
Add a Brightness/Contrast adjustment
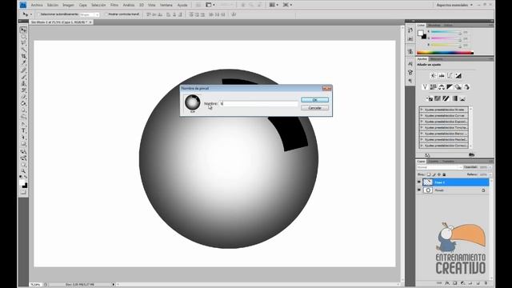tap(433, 76)
